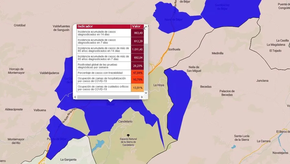
Task: Click the Sorihuela map label
Action: point(174,49)
